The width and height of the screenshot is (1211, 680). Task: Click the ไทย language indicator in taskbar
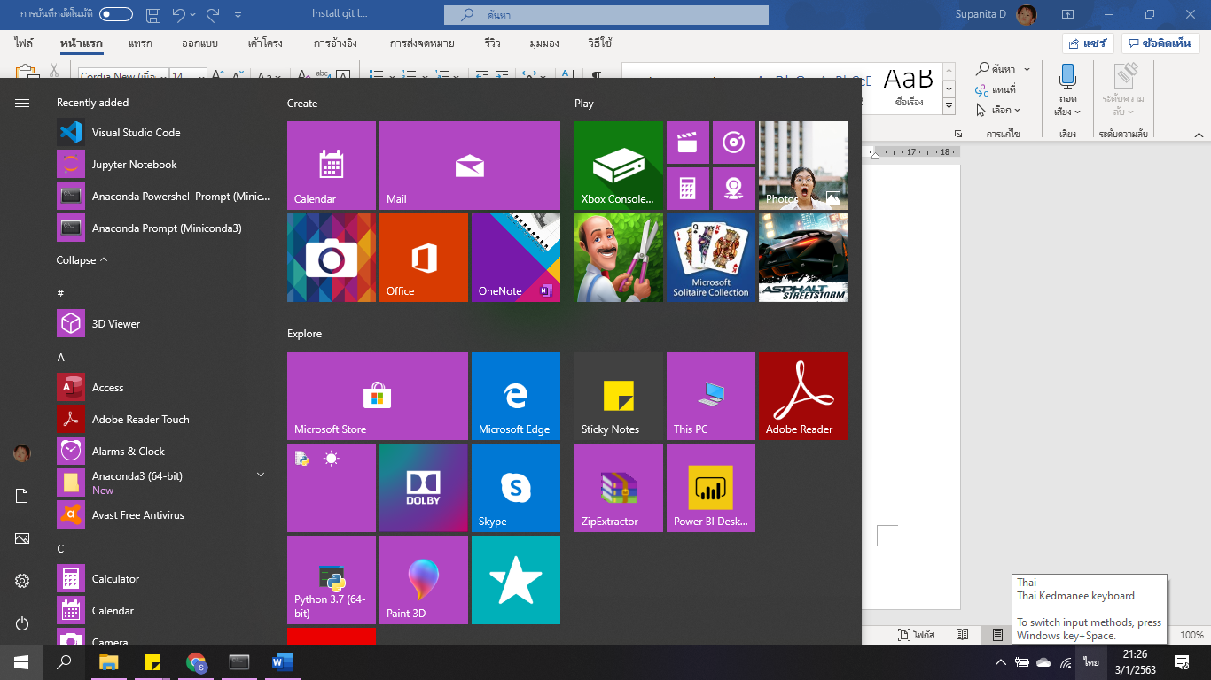coord(1090,662)
